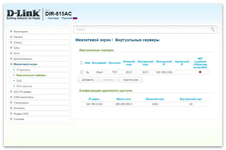Click the bullet icon beside Начало

point(11,37)
